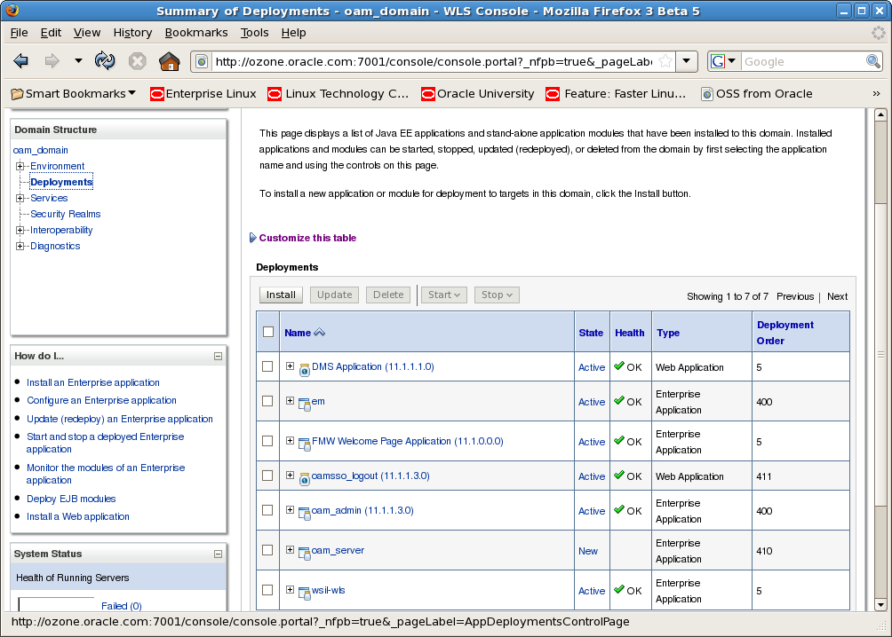
Task: Click the enterprise application icon next to em
Action: coord(305,402)
